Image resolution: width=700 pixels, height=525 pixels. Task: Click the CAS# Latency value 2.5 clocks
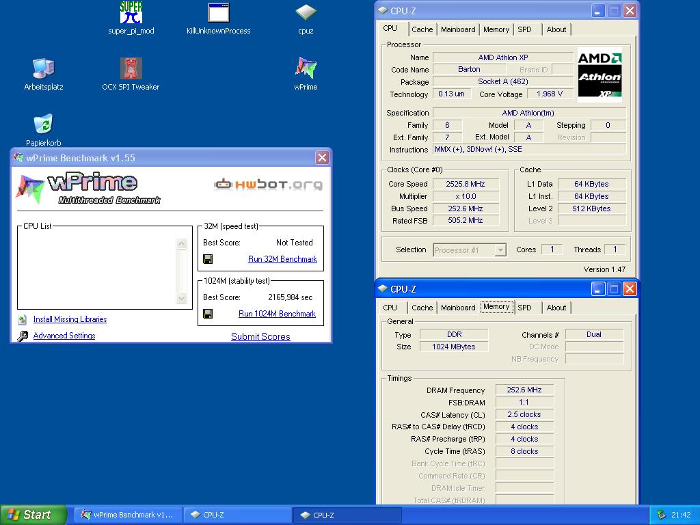524,414
